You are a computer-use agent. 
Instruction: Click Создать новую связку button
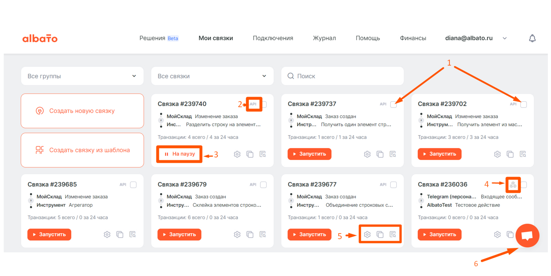[82, 111]
